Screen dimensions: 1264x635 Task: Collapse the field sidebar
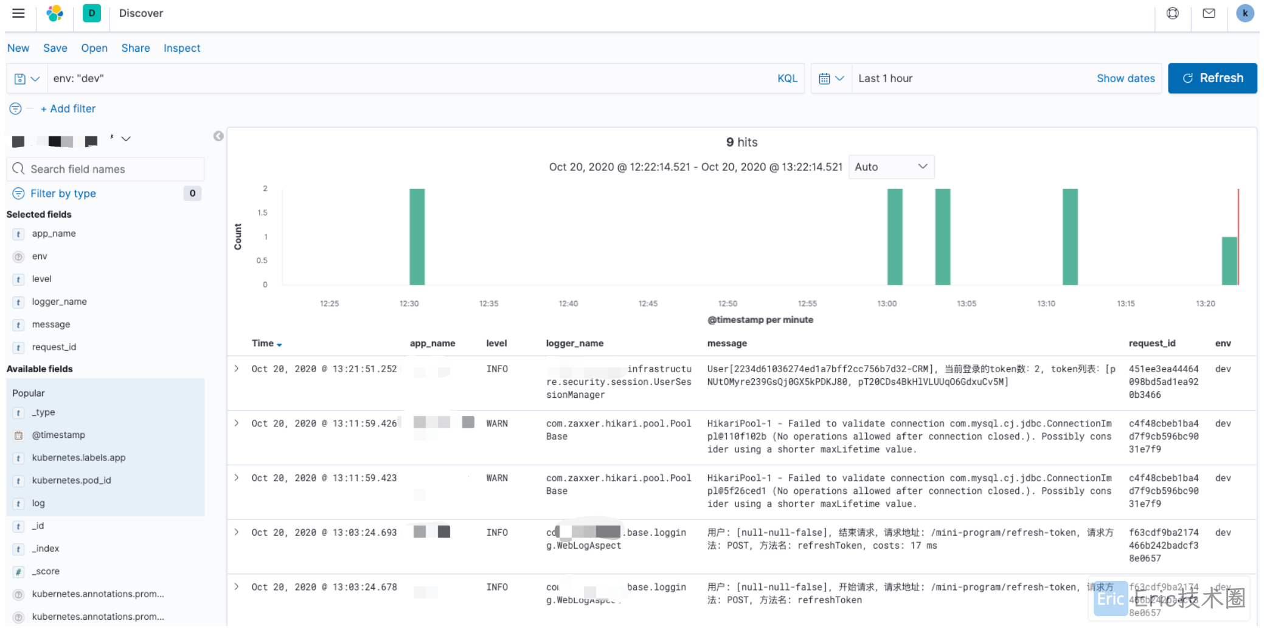(x=218, y=136)
